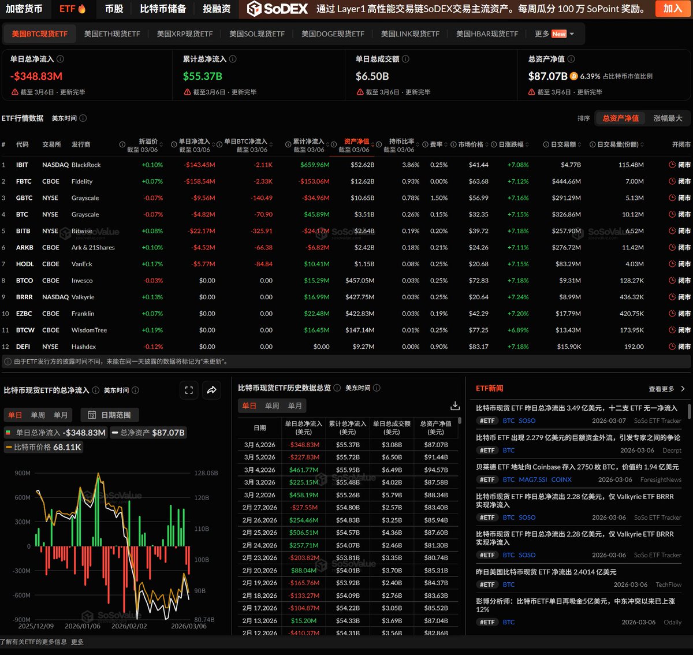This screenshot has width=693, height=655.
Task: Toggle the 比特币价格 orange legend swatch
Action: [x=9, y=448]
